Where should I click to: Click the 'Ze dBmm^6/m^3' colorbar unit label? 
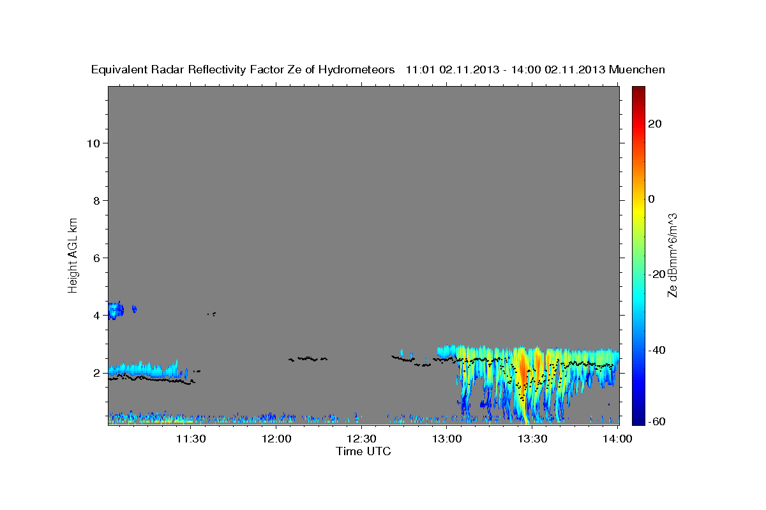point(672,255)
